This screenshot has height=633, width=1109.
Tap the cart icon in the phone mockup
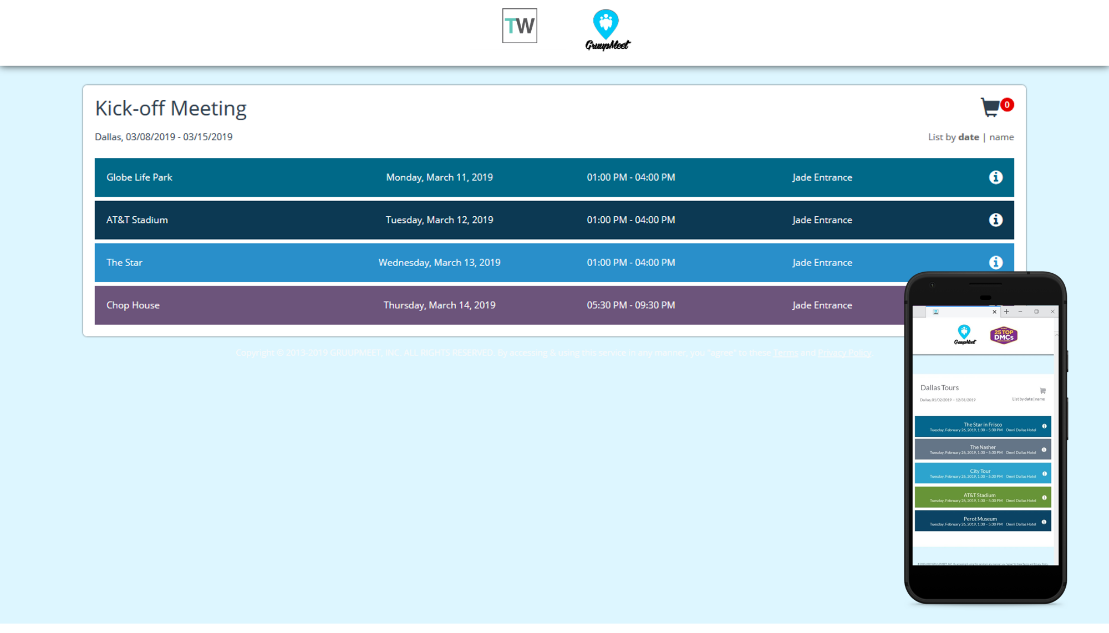tap(1043, 390)
